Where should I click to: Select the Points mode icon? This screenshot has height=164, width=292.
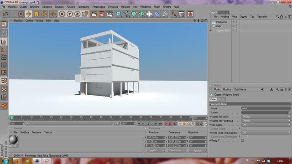click(x=4, y=57)
